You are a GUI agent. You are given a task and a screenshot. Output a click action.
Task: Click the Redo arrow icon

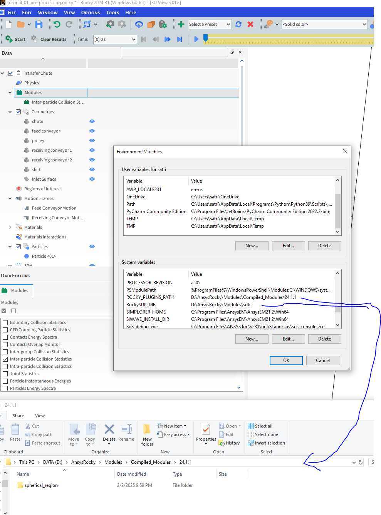(69, 24)
